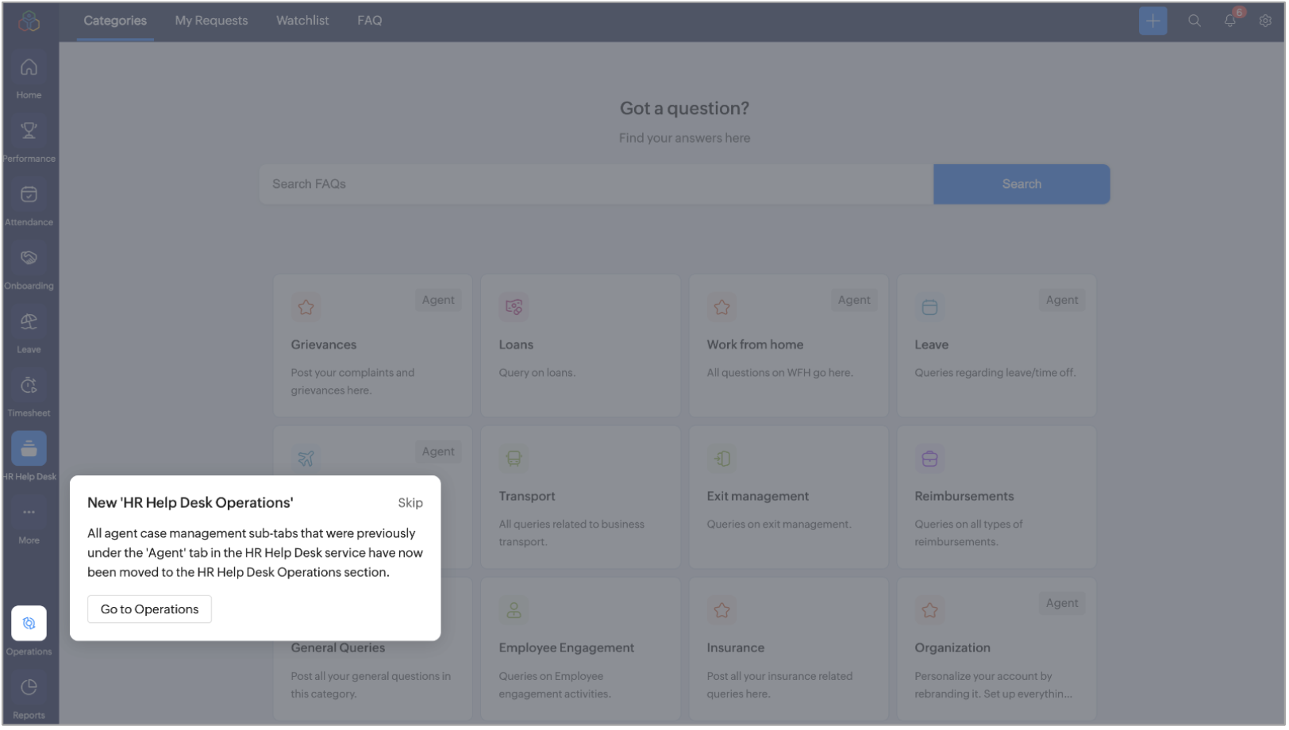Open the Onboarding handshake icon
The height and width of the screenshot is (730, 1289).
(29, 259)
